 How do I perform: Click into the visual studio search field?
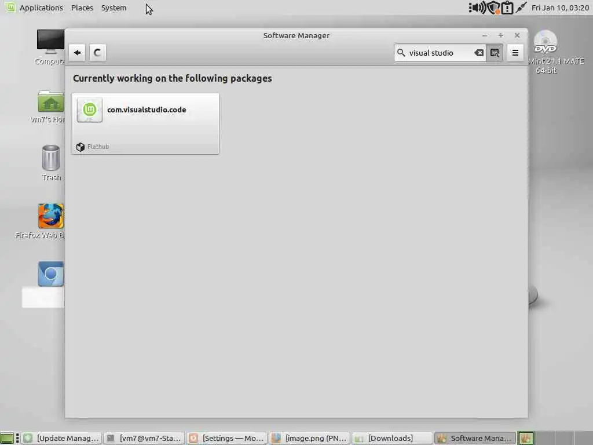pyautogui.click(x=440, y=53)
